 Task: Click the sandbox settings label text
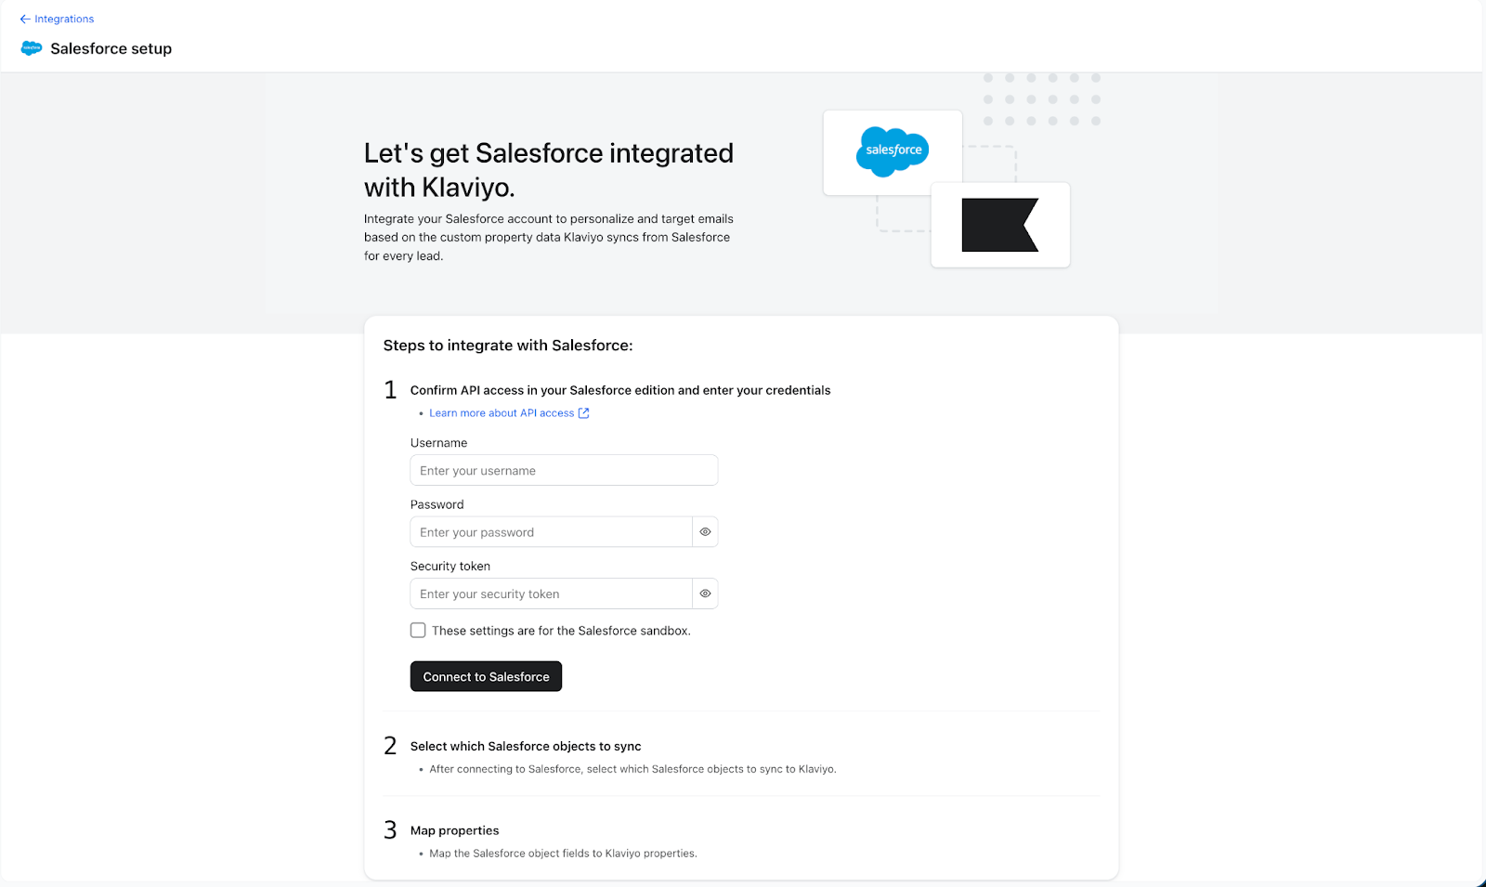561,631
